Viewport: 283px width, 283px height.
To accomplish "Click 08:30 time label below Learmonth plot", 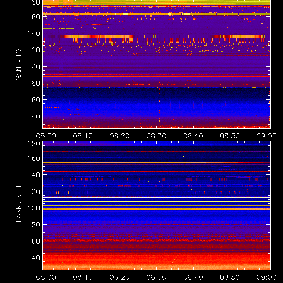I will [x=156, y=277].
